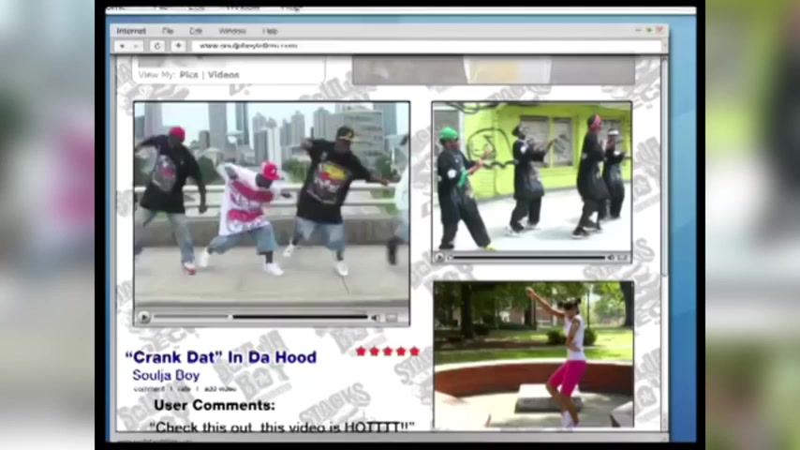The width and height of the screenshot is (800, 450).
Task: Click the browser back arrow button
Action: [123, 46]
